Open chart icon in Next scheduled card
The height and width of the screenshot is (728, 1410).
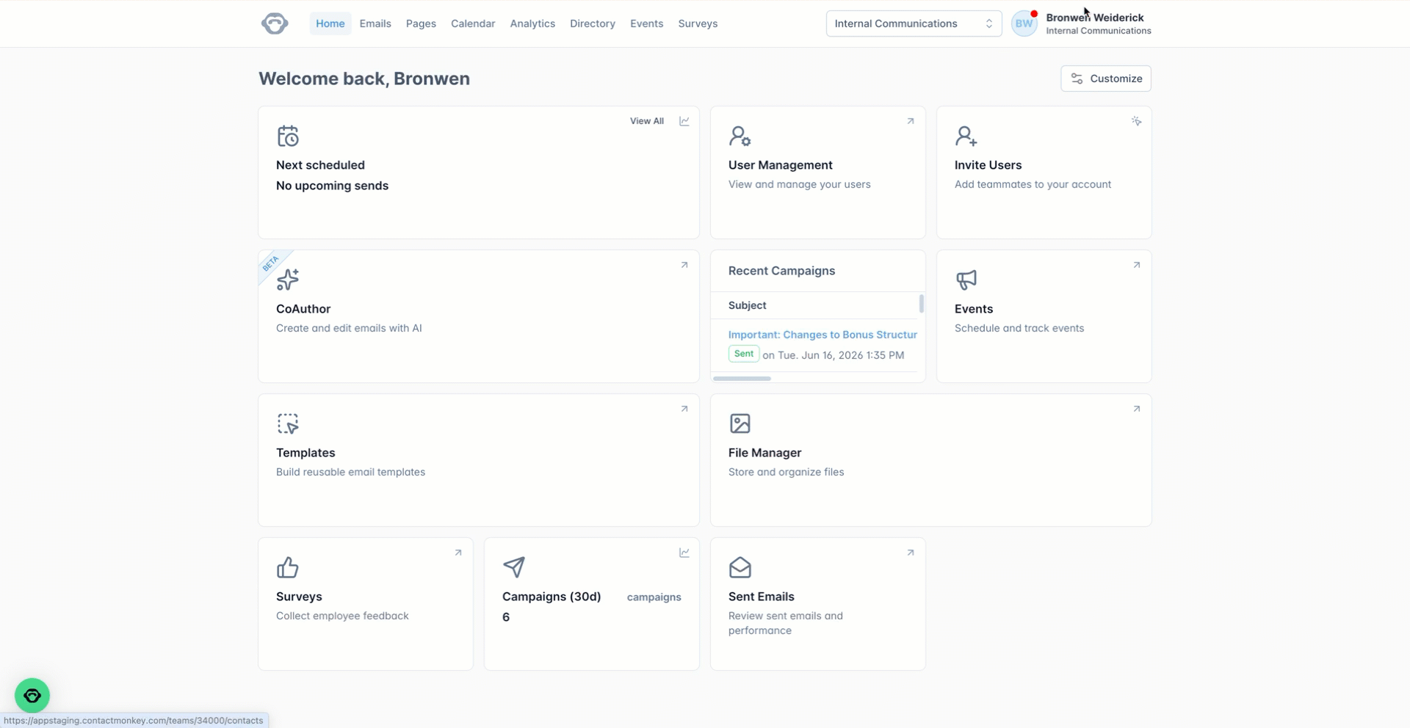click(684, 121)
